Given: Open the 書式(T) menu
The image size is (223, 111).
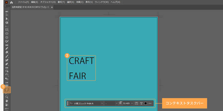Looking at the screenshot, I should 61,2.
